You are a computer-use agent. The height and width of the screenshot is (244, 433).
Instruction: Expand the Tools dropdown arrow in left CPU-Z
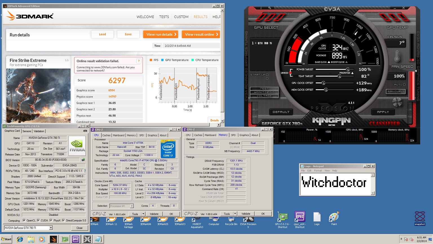tap(143, 214)
